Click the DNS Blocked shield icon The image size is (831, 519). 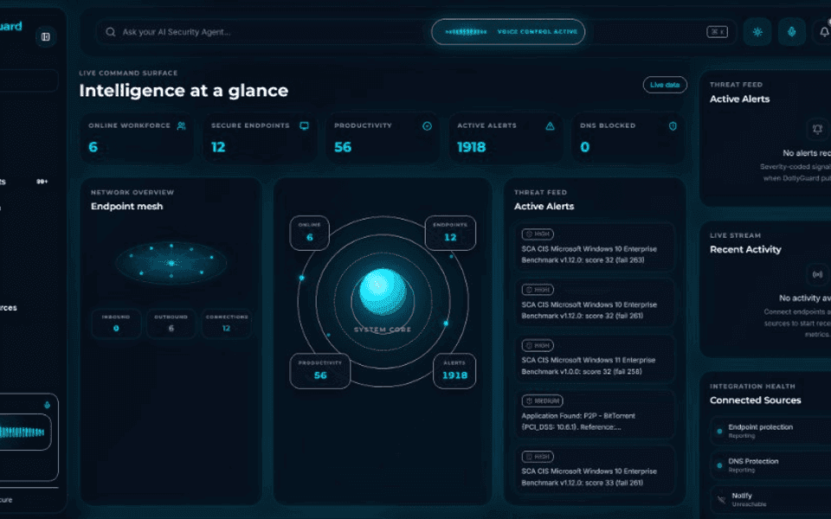(x=673, y=126)
